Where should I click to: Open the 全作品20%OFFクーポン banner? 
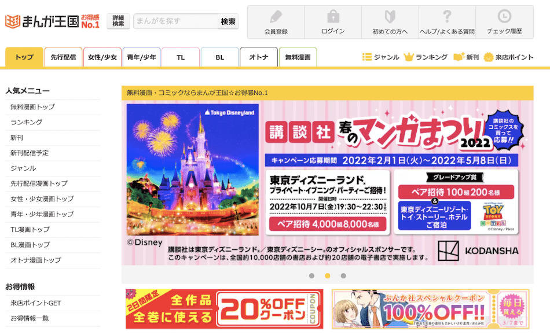coord(225,309)
